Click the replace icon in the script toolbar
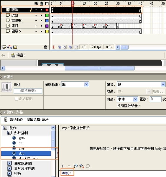 [x=81, y=166]
